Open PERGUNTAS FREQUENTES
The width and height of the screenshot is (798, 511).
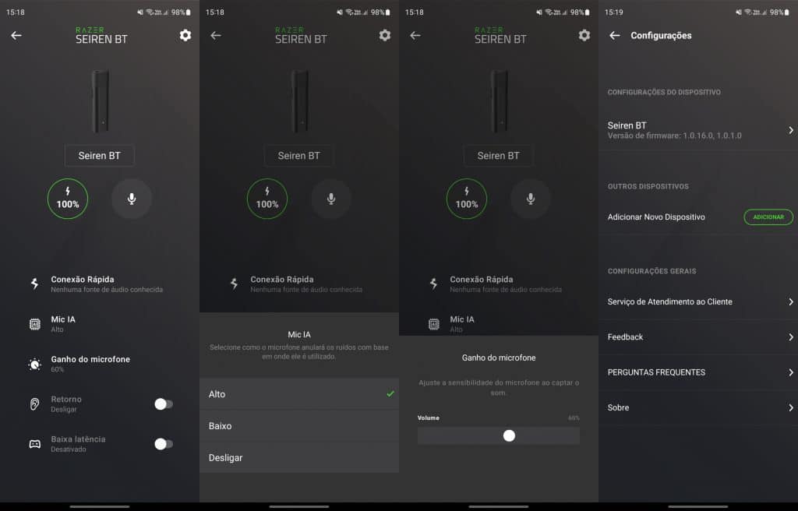[698, 372]
